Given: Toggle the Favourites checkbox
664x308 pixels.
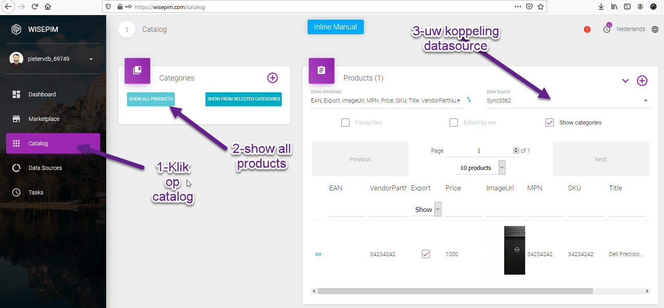Looking at the screenshot, I should point(345,123).
